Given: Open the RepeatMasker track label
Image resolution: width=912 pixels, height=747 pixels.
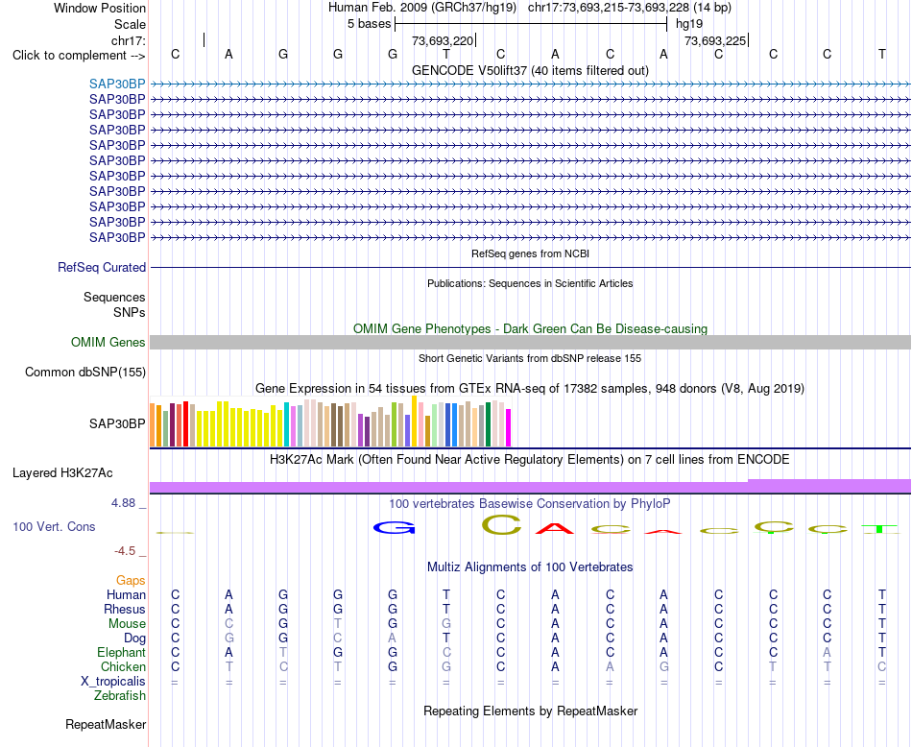Looking at the screenshot, I should [106, 724].
